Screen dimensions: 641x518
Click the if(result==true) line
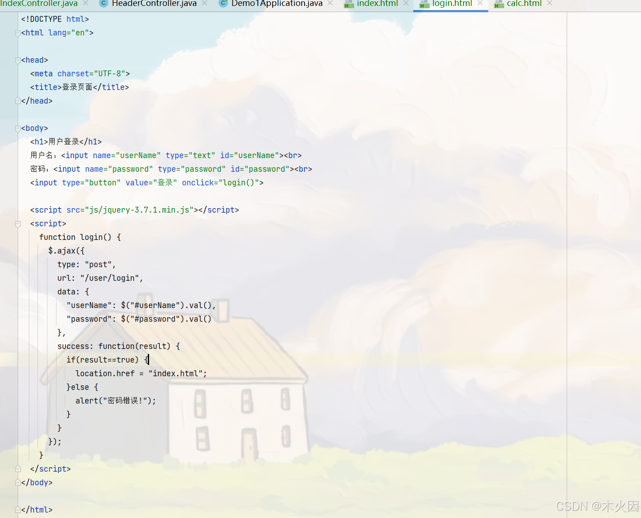(x=107, y=360)
